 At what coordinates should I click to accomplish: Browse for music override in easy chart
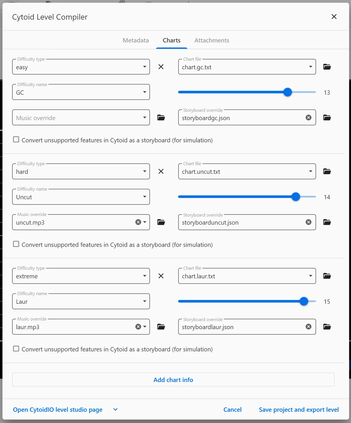pyautogui.click(x=161, y=118)
